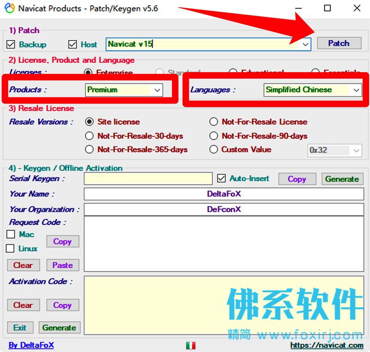Click the Your Name field with DeltaFoX

click(224, 194)
